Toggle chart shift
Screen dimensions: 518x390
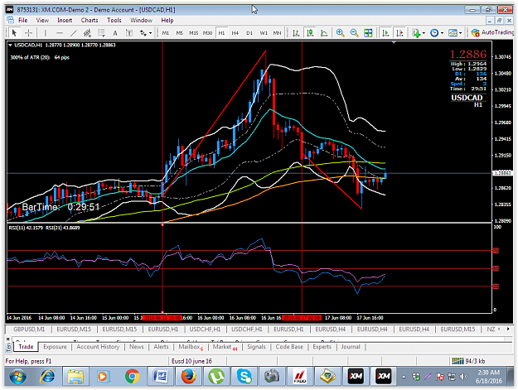[x=399, y=32]
